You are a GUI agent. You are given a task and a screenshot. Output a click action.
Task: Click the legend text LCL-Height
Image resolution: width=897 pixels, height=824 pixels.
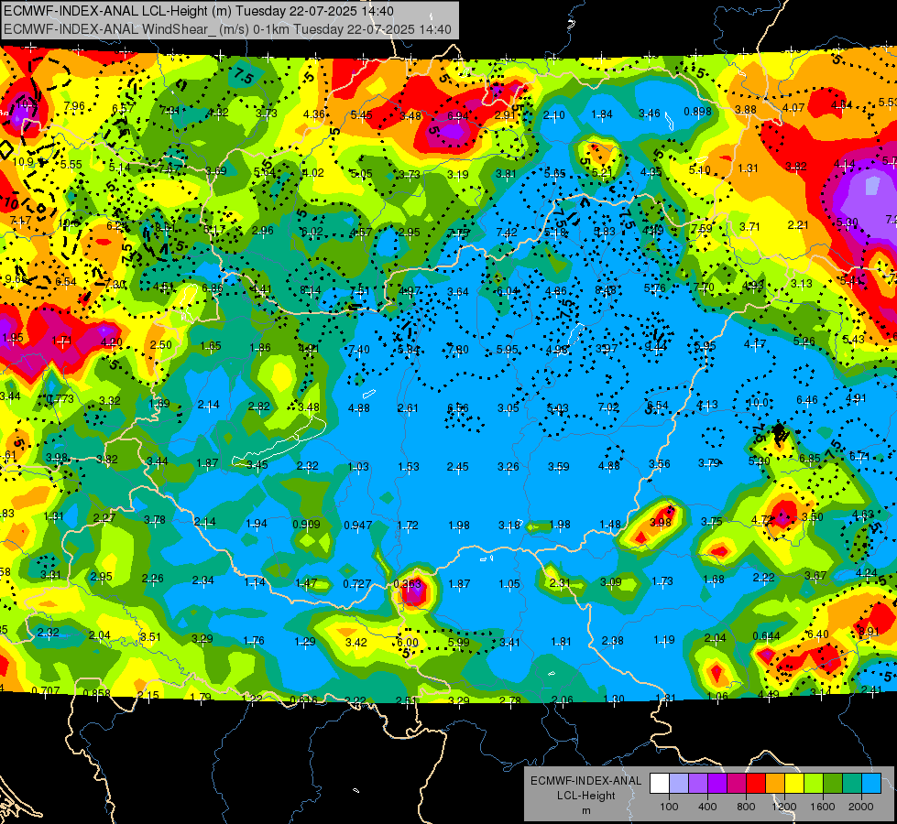pos(585,796)
